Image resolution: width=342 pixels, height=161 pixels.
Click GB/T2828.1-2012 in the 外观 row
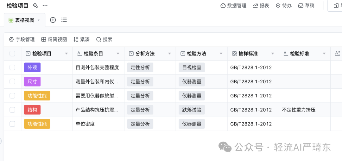(251, 68)
